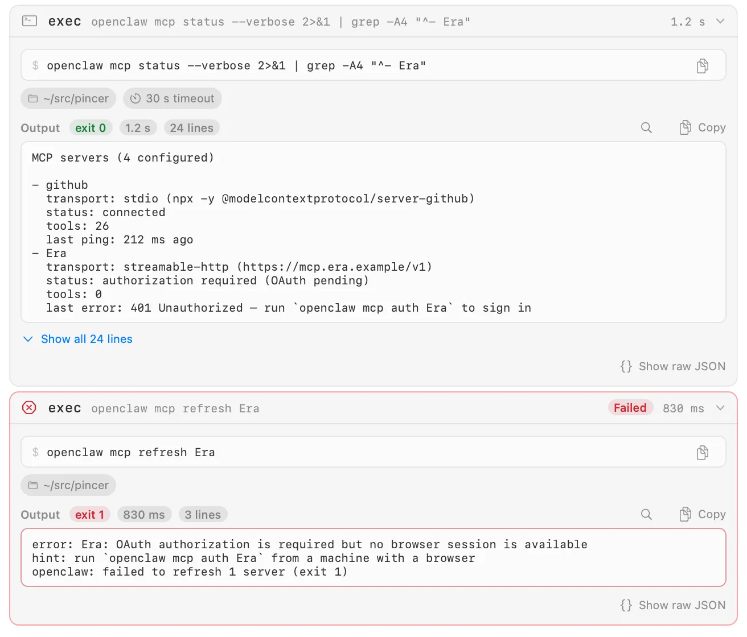Copy the 'openclaw mcp refresh Era' command

point(703,453)
